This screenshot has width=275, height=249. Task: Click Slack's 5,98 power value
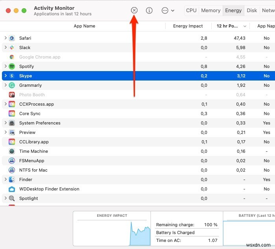click(241, 48)
